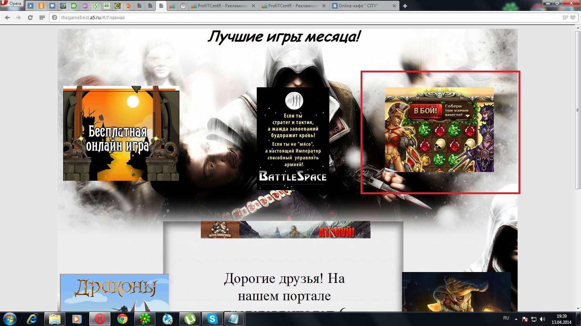This screenshot has height=326, width=581.
Task: Click the Лучшие игры месяца! heading
Action: click(284, 37)
